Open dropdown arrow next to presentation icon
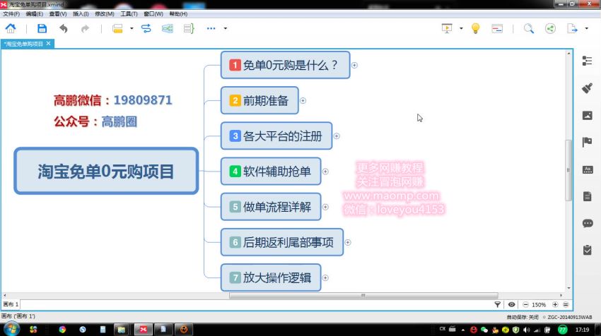This screenshot has height=336, width=601. click(x=461, y=28)
